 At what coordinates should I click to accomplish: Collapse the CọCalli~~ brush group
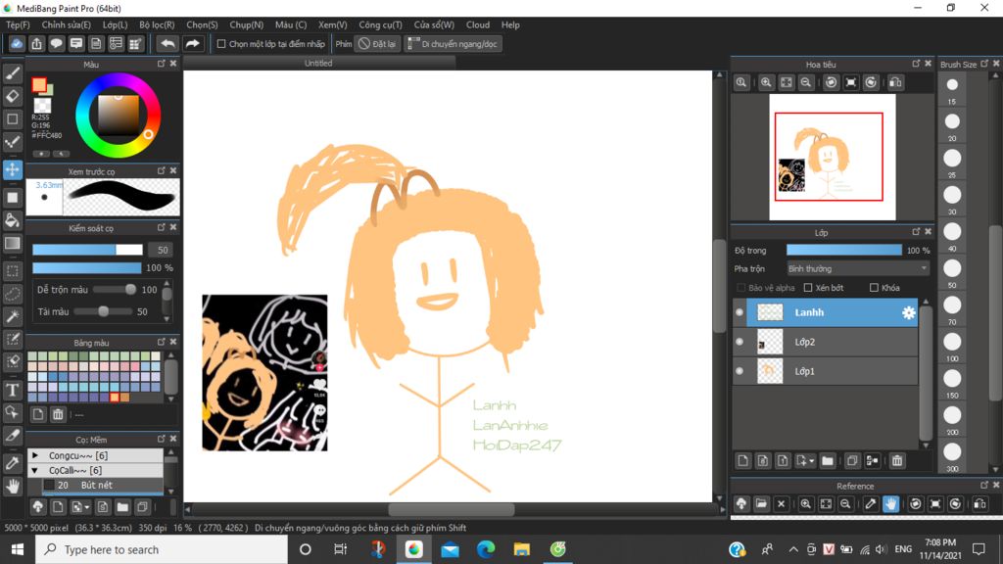click(35, 470)
